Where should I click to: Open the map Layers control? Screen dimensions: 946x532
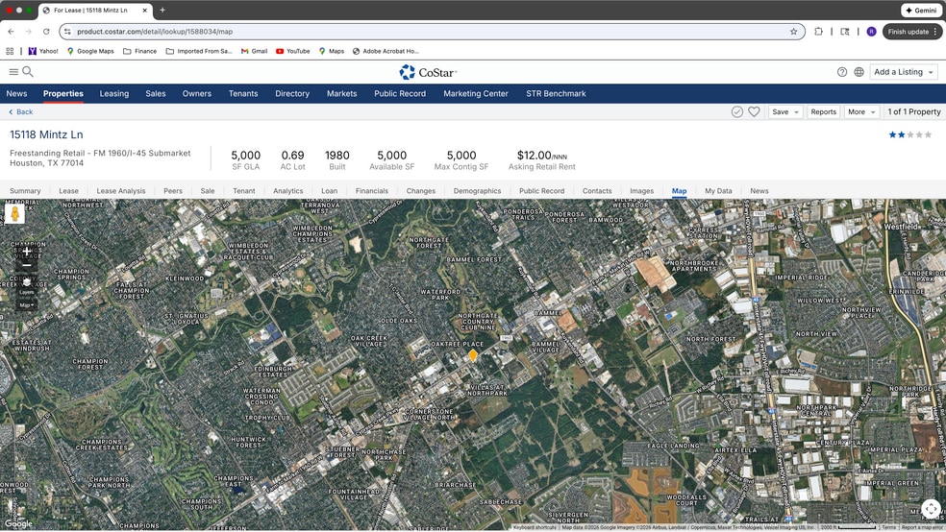click(x=27, y=285)
